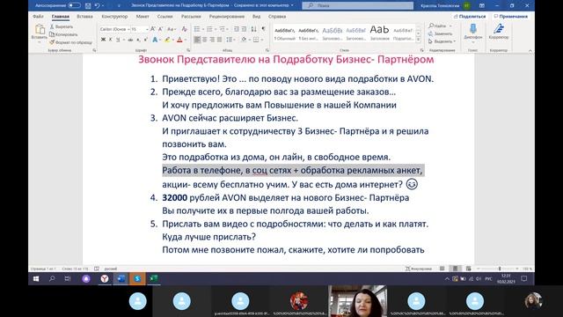Increase paragraph indent
Screen dimensions: 563x317
click(x=245, y=29)
